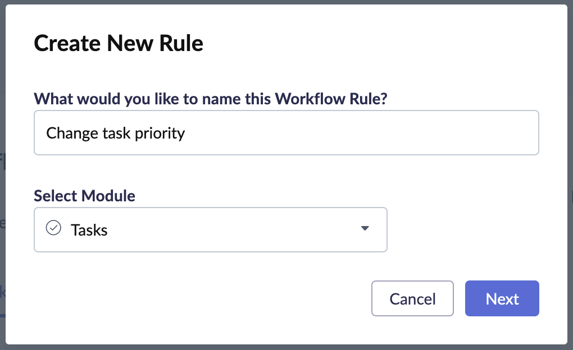Image resolution: width=573 pixels, height=350 pixels.
Task: Click the 'Select Module' label
Action: 84,196
